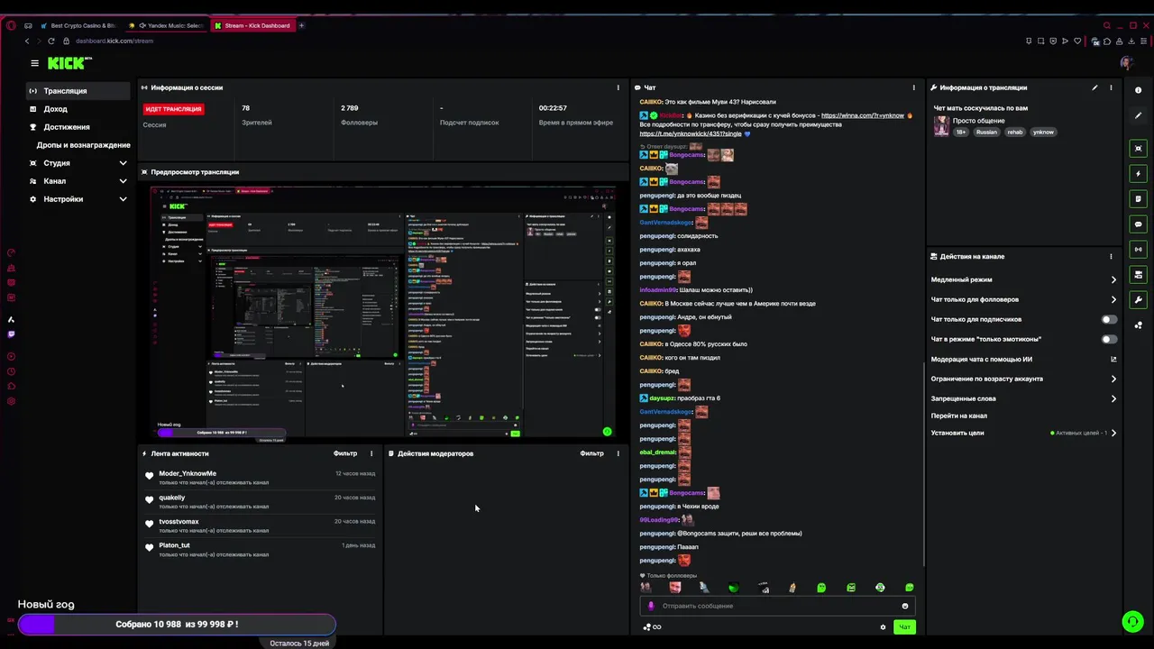
Task: Toggle the wrench widget in right sidebar
Action: [1139, 299]
